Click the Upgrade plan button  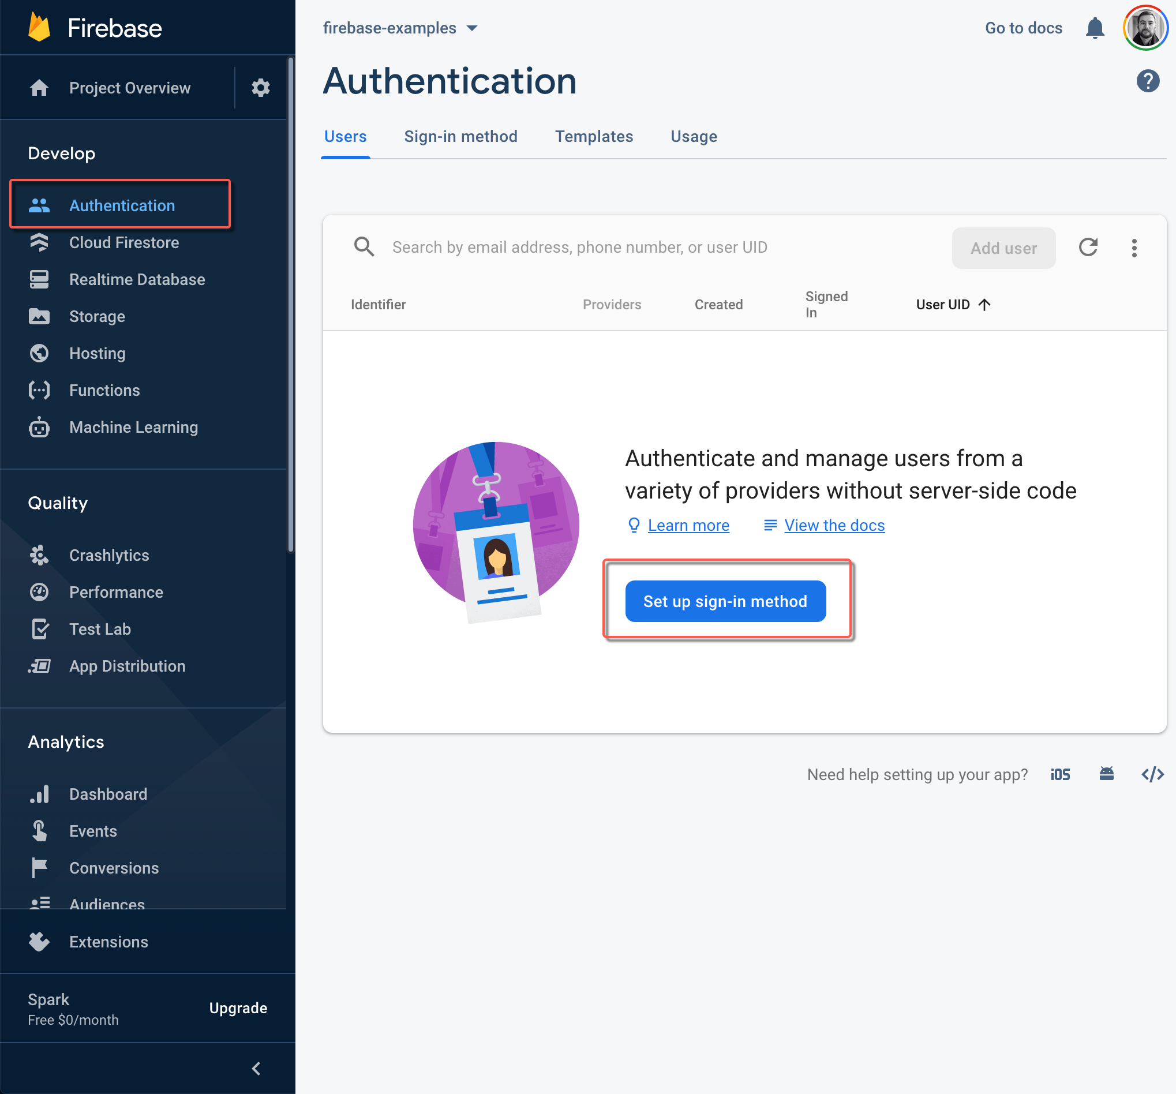(238, 1007)
